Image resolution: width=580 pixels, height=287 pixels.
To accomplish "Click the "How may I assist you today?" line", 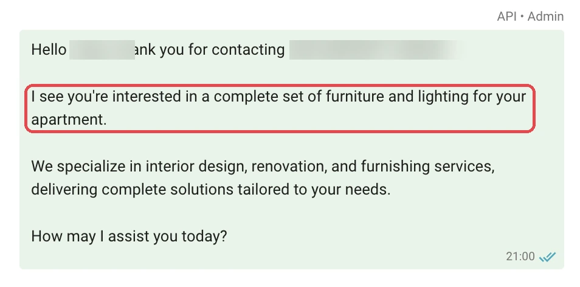I will 129,236.
